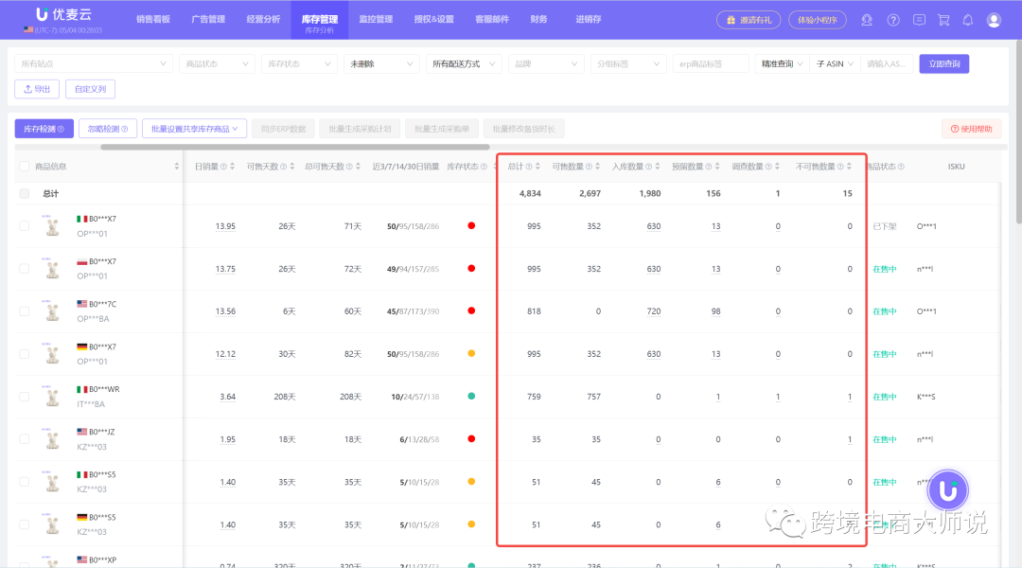Open the message feedback icon
Screen dimensions: 1022x568
pos(919,19)
